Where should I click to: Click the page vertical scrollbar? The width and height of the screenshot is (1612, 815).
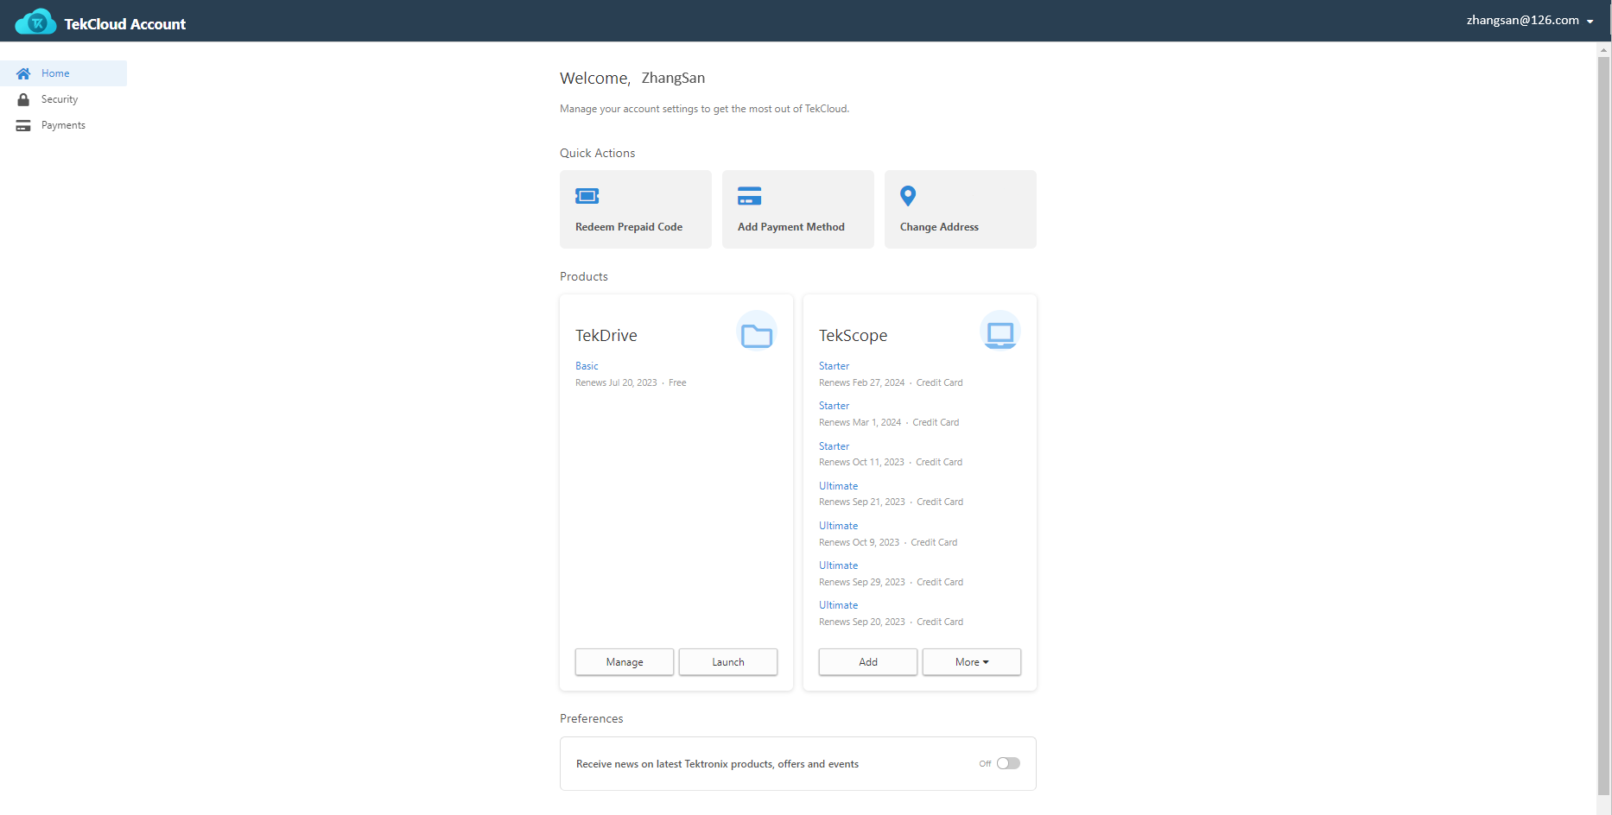1604,425
